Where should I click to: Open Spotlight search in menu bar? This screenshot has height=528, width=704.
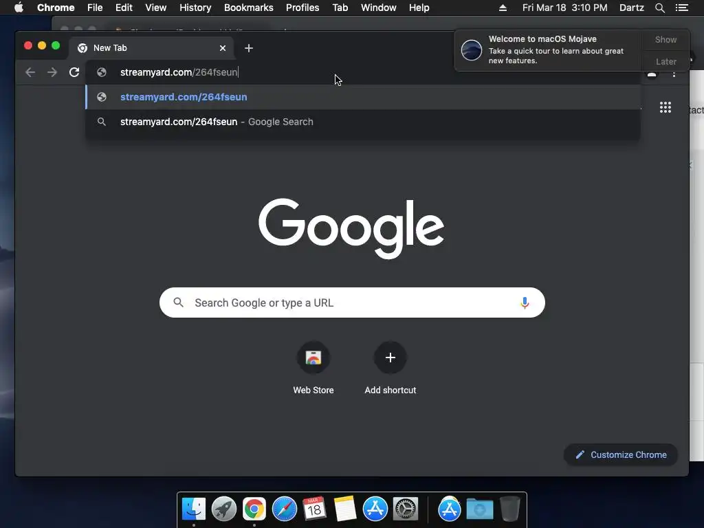click(x=659, y=8)
